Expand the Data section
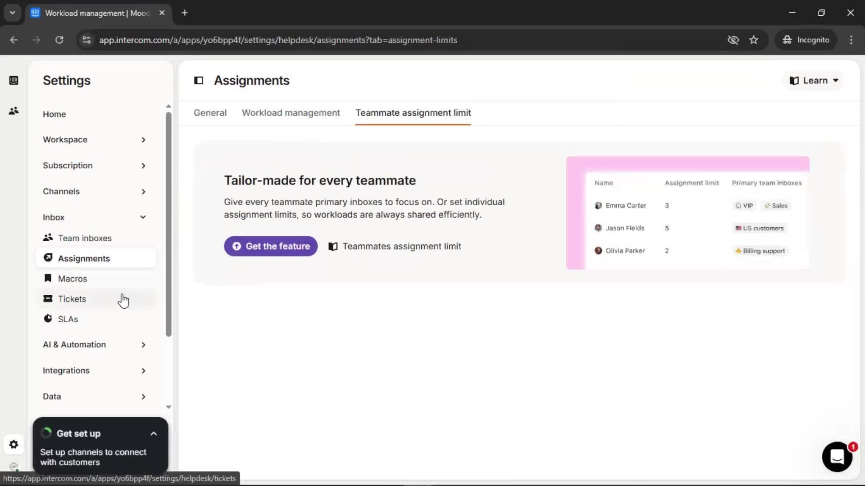 tap(95, 396)
